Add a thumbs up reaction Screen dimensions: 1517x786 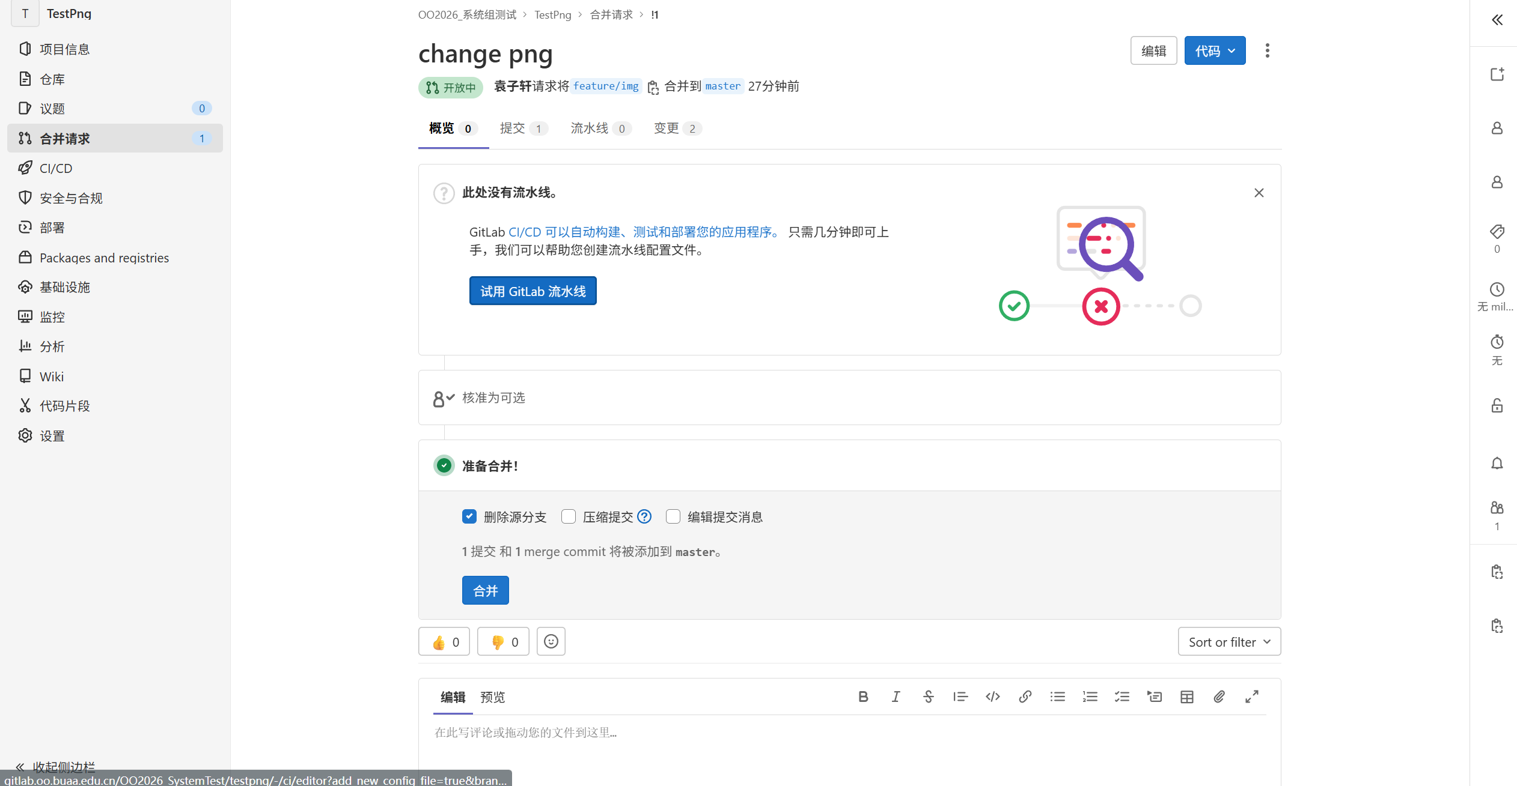click(x=444, y=641)
